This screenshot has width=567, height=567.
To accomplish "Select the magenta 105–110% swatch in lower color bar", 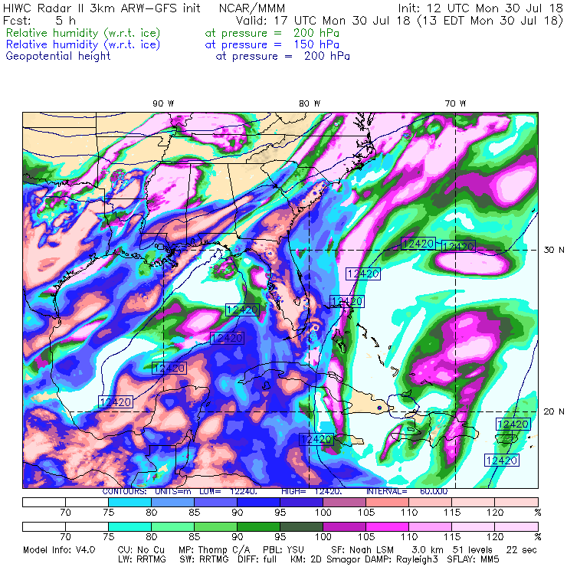I will pyautogui.click(x=387, y=526).
